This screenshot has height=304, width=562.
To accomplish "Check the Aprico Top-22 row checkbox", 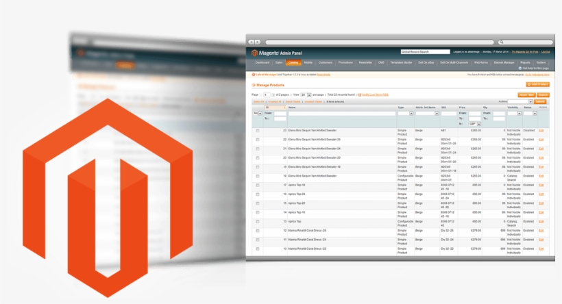I will pos(257,203).
